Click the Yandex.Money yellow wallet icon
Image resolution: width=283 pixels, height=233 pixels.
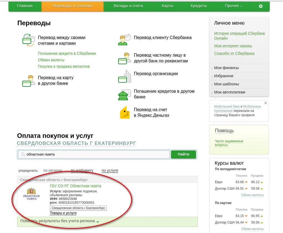coord(125,112)
